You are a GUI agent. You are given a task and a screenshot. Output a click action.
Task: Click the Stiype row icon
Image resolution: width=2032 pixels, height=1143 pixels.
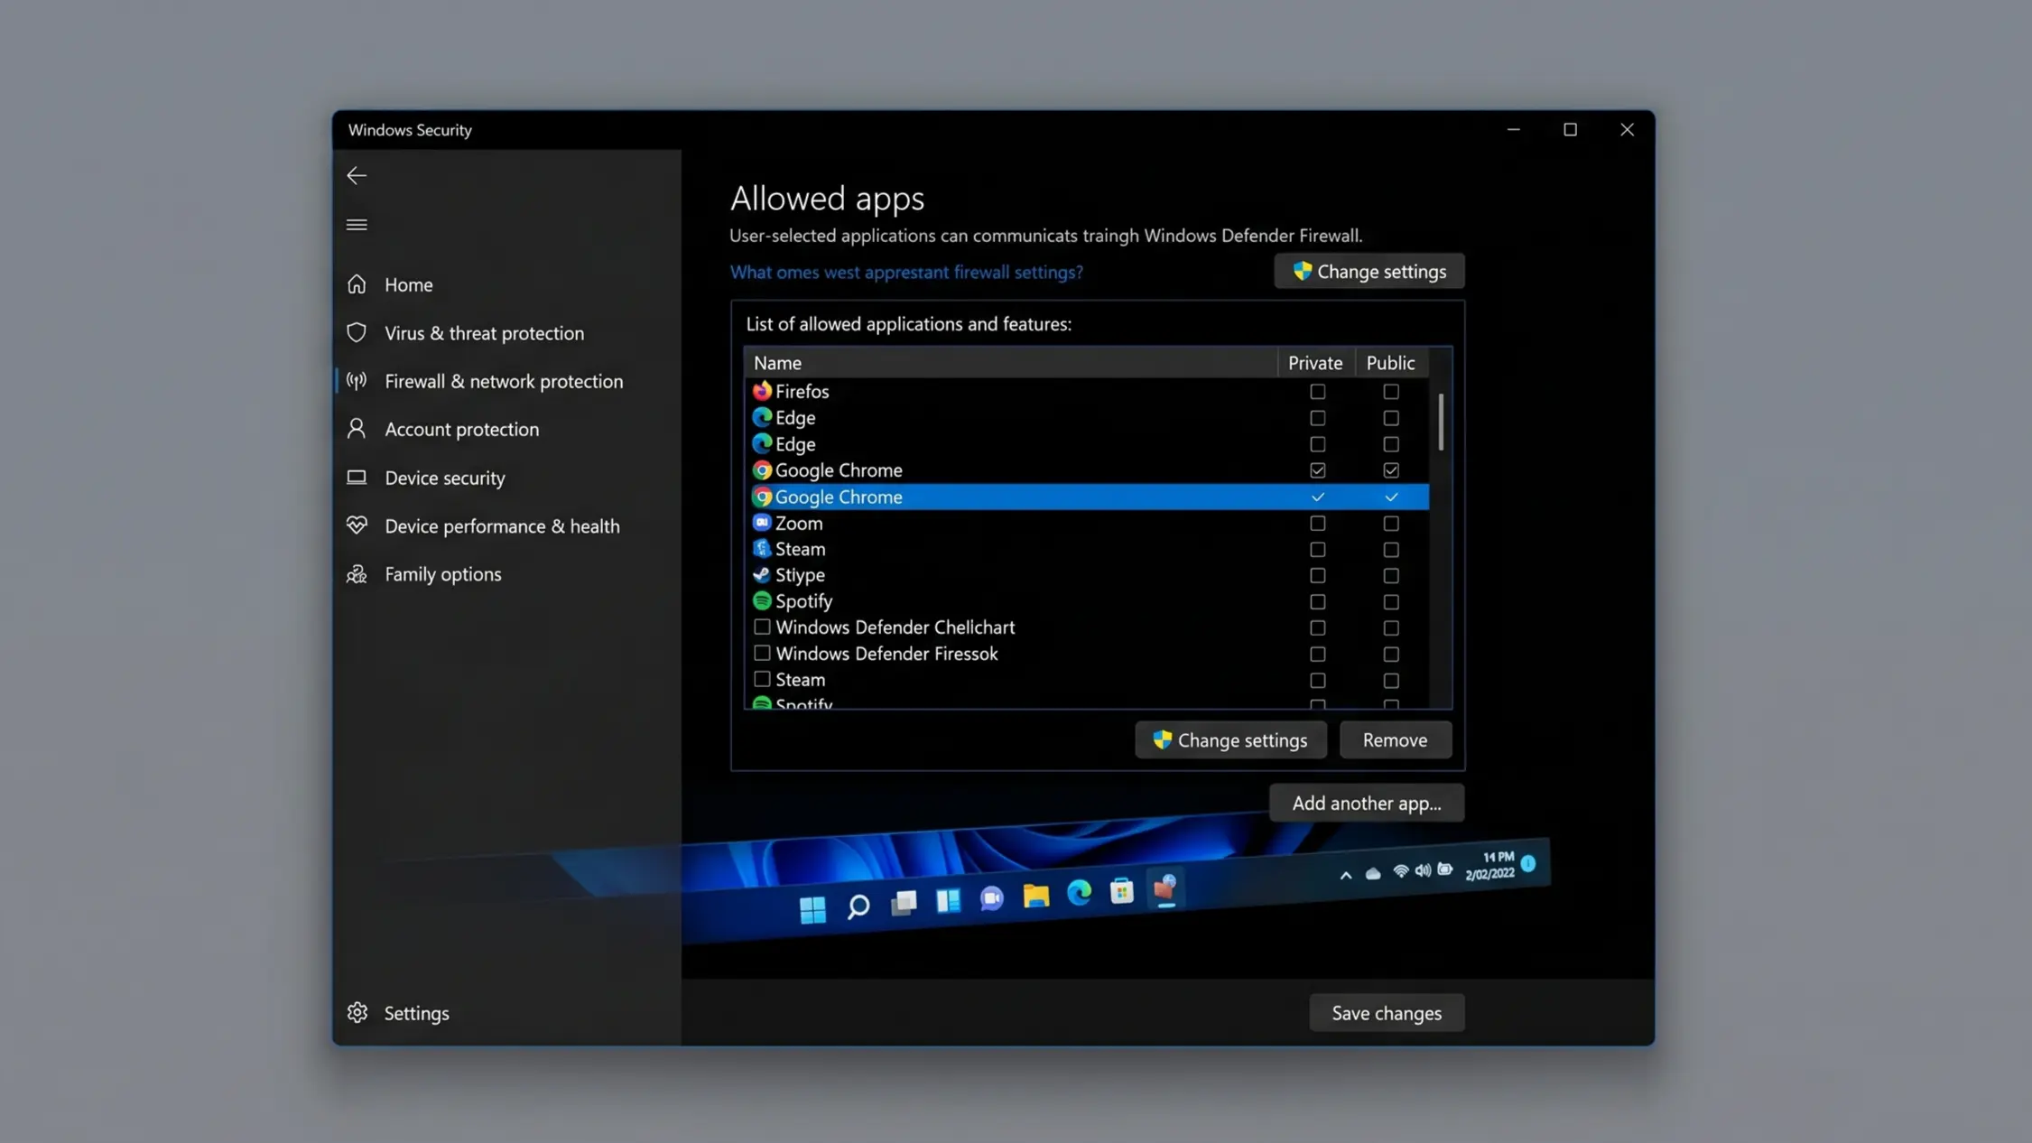762,574
